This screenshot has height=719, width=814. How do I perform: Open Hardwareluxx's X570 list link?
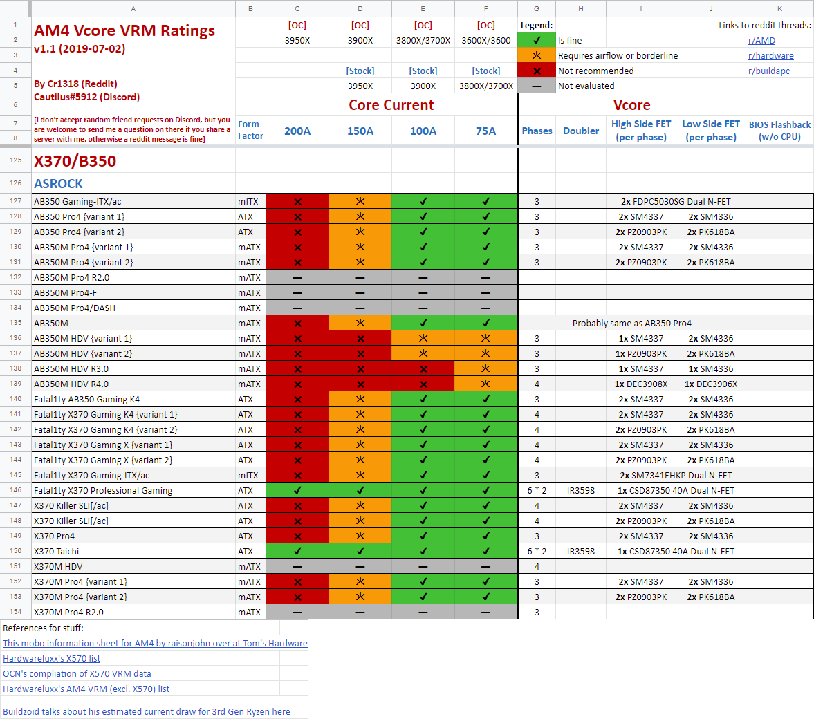click(51, 658)
